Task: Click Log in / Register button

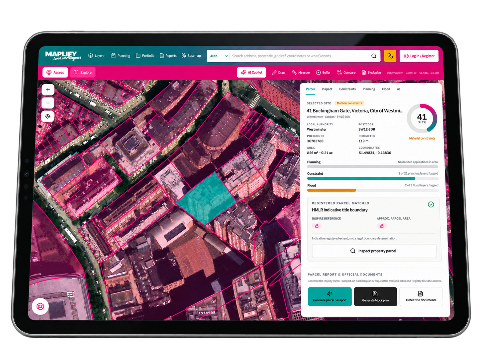Action: click(419, 56)
